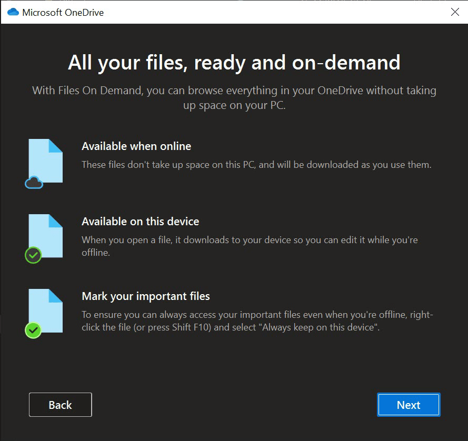Click the "press Shift F10" hint text
The height and width of the screenshot is (441, 468).
(x=195, y=327)
